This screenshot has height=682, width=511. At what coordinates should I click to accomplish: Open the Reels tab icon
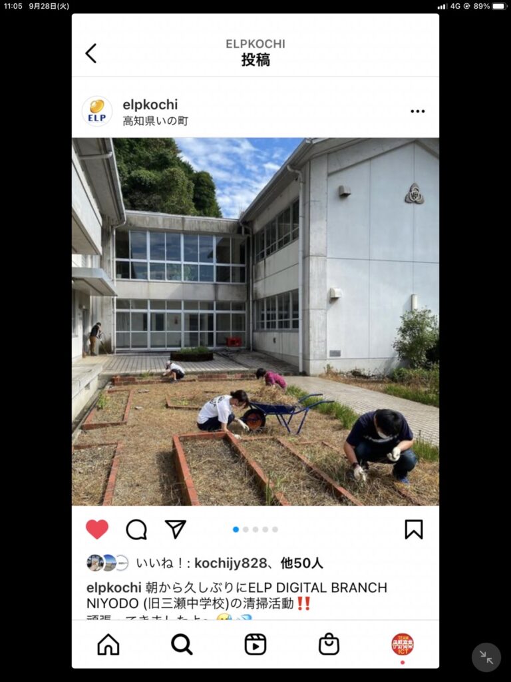coord(255,644)
